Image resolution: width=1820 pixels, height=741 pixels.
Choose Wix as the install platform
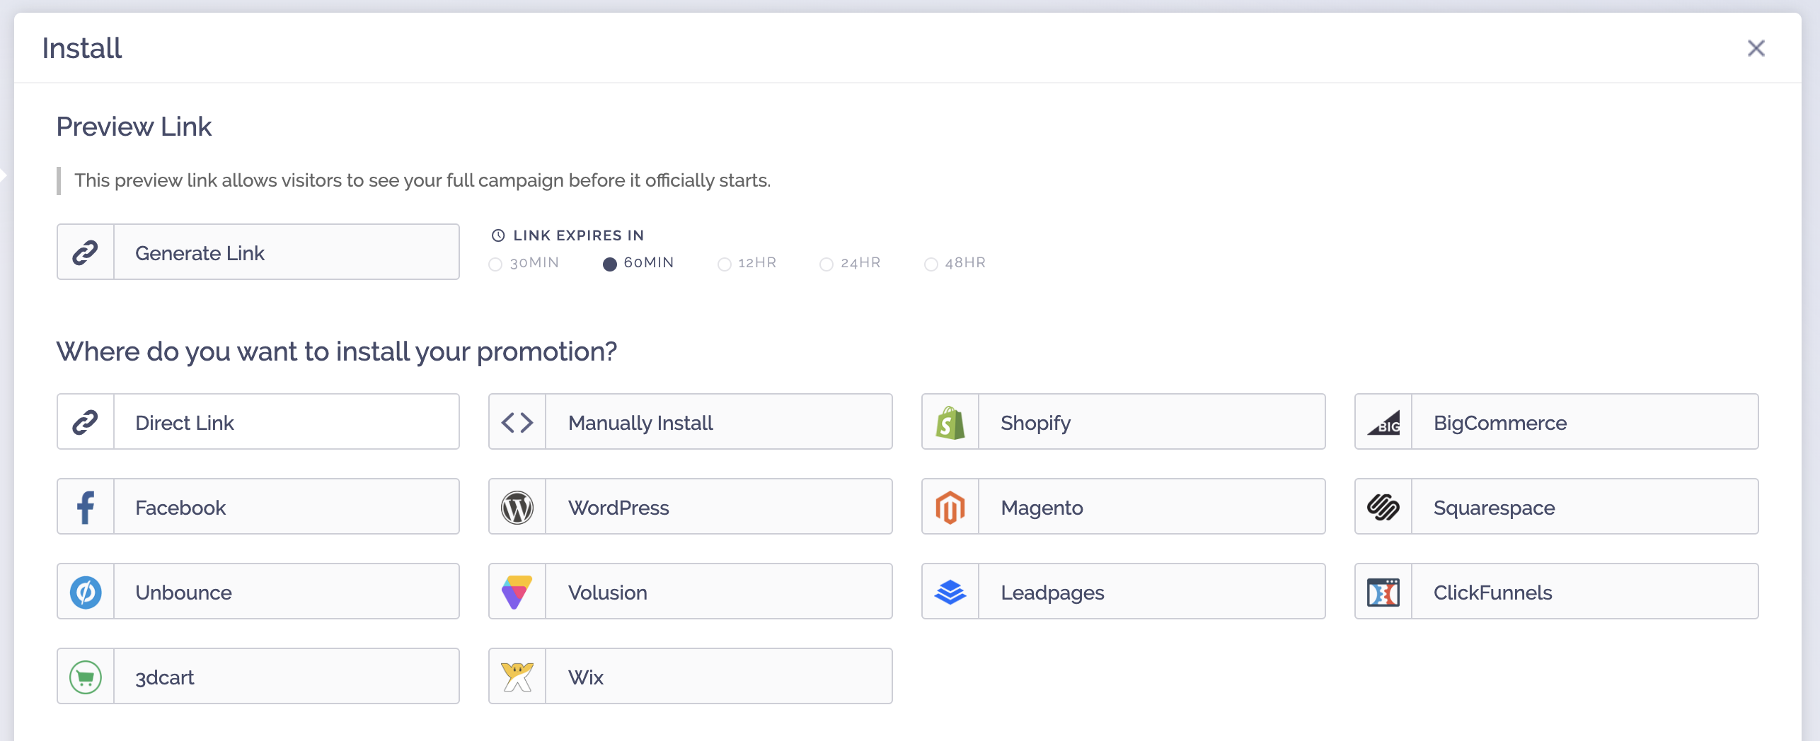coord(691,677)
